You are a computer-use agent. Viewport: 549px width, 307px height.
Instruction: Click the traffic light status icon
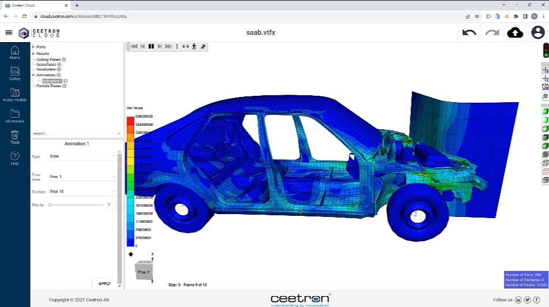pos(546,50)
